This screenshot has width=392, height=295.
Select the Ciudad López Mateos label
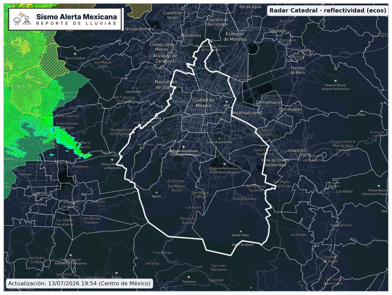point(162,46)
